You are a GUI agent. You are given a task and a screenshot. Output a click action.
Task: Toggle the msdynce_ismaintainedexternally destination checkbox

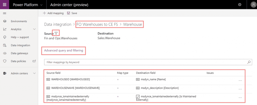[x=138, y=96]
